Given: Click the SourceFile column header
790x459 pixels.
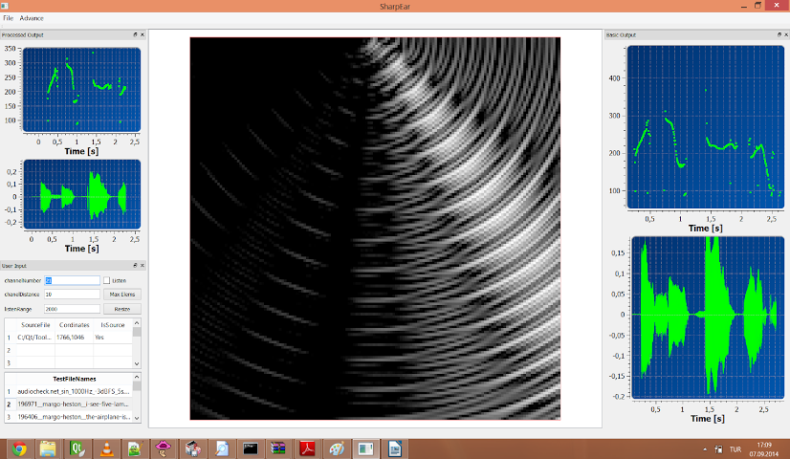Looking at the screenshot, I should 35,325.
